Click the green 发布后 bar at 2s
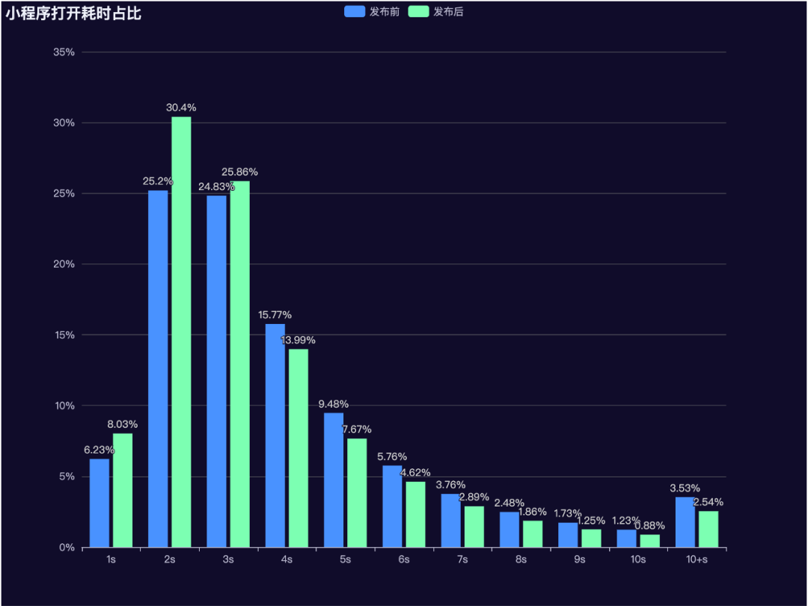Screen dimensions: 808x606 pyautogui.click(x=181, y=332)
